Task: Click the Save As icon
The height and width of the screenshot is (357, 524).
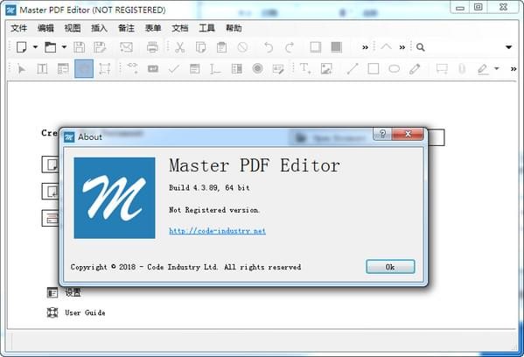Action: pyautogui.click(x=100, y=47)
